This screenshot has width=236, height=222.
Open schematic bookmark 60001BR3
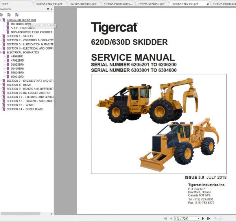pos(17,77)
